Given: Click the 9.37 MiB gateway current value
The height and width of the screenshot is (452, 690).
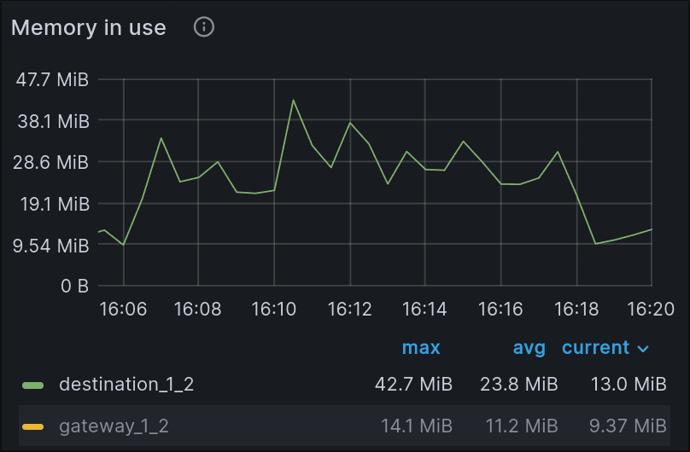Looking at the screenshot, I should (x=628, y=426).
